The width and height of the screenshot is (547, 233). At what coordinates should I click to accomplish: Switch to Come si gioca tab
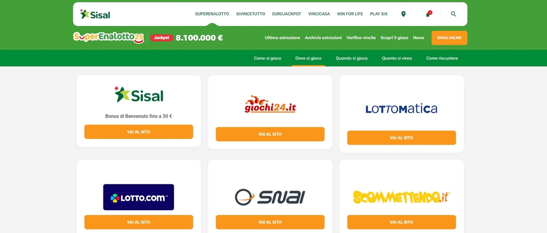point(268,58)
